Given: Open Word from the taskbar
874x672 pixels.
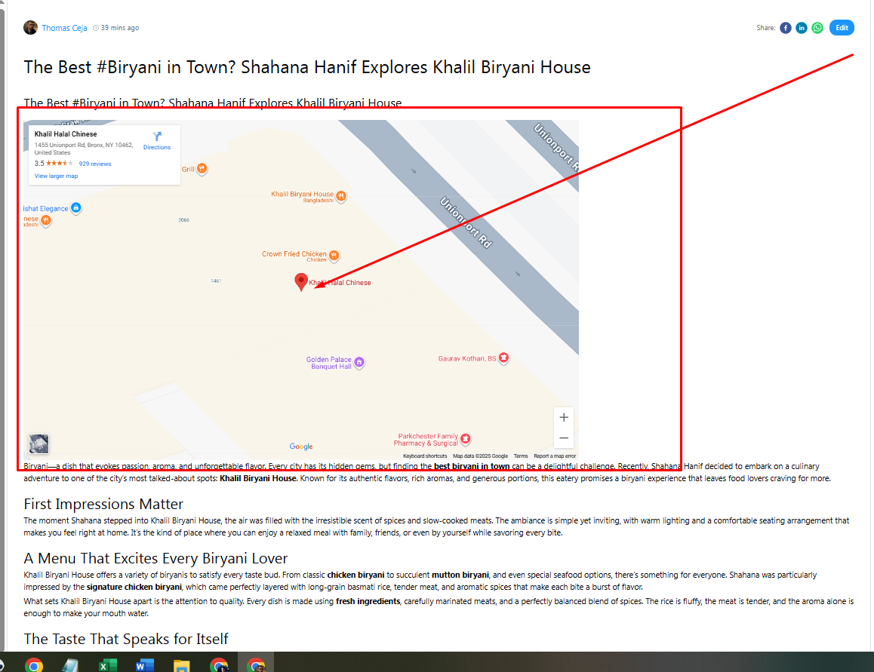Looking at the screenshot, I should [x=144, y=665].
